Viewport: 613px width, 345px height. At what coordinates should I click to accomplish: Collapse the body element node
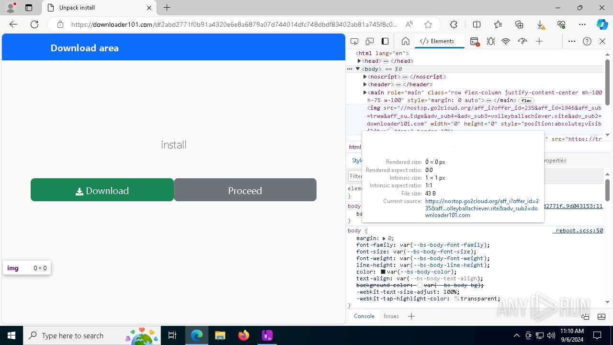358,69
